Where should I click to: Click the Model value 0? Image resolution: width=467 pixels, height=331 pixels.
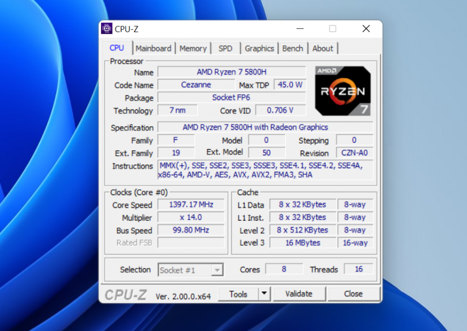point(267,140)
